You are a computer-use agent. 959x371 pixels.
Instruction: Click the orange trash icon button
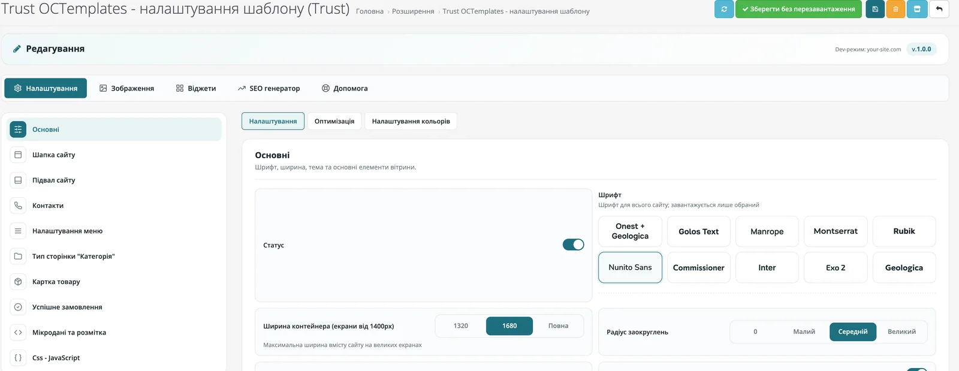click(x=895, y=9)
